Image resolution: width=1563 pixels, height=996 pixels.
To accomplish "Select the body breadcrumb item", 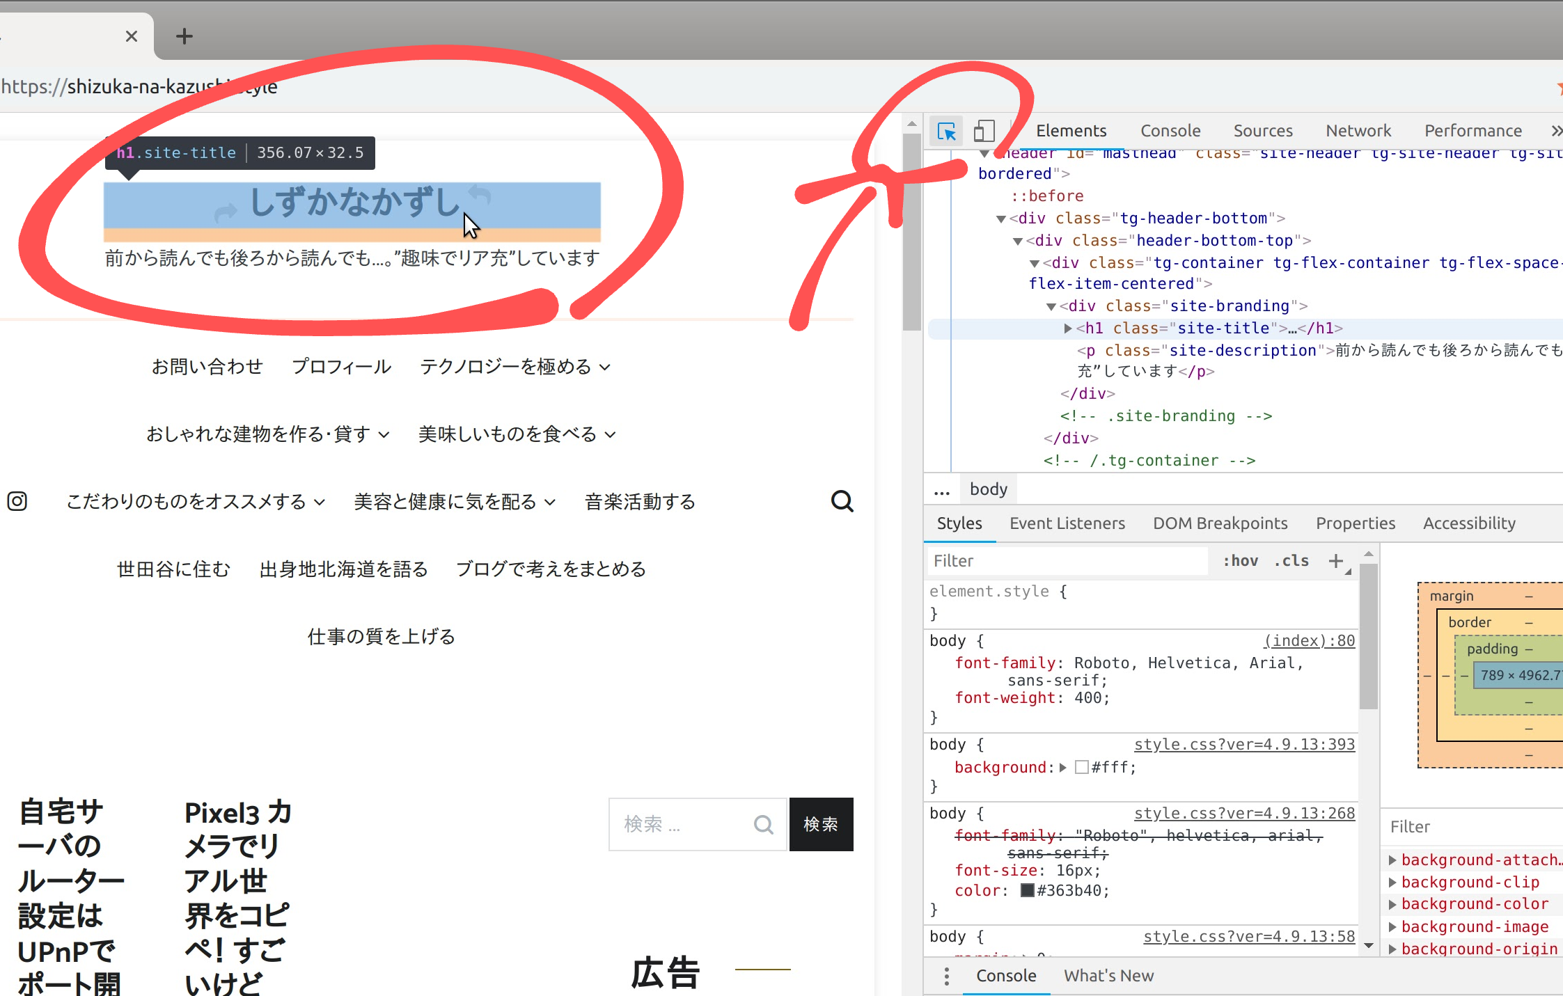I will pyautogui.click(x=988, y=490).
